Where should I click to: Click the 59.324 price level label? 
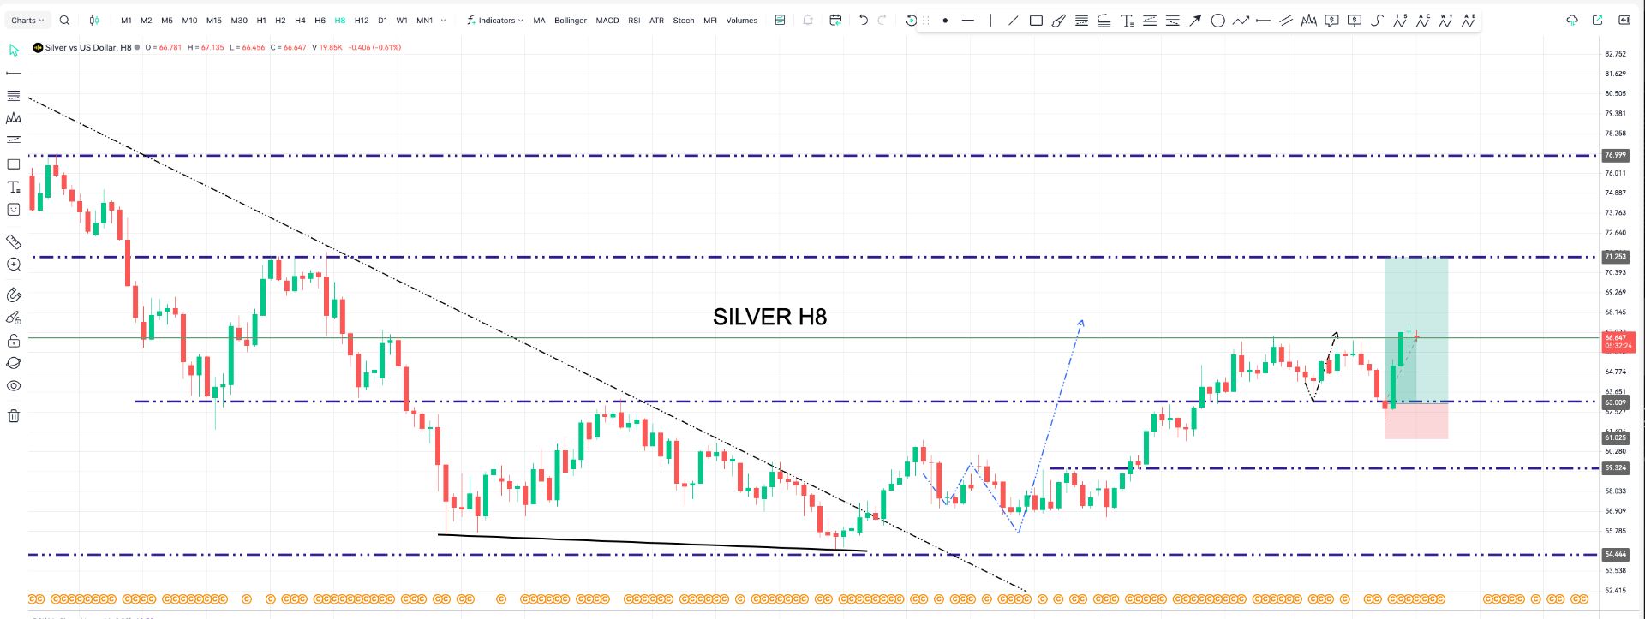click(x=1615, y=468)
